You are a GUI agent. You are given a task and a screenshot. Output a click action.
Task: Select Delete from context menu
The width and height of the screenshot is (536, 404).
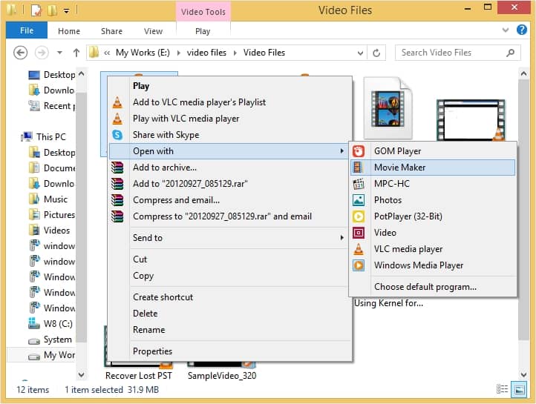coord(145,314)
